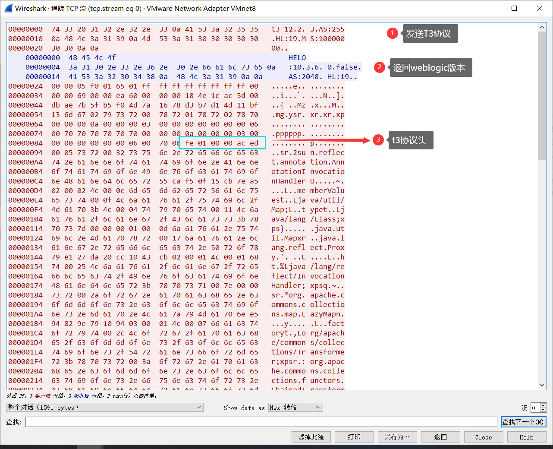Click the server response text HELO
This screenshot has width=553, height=449.
click(297, 58)
